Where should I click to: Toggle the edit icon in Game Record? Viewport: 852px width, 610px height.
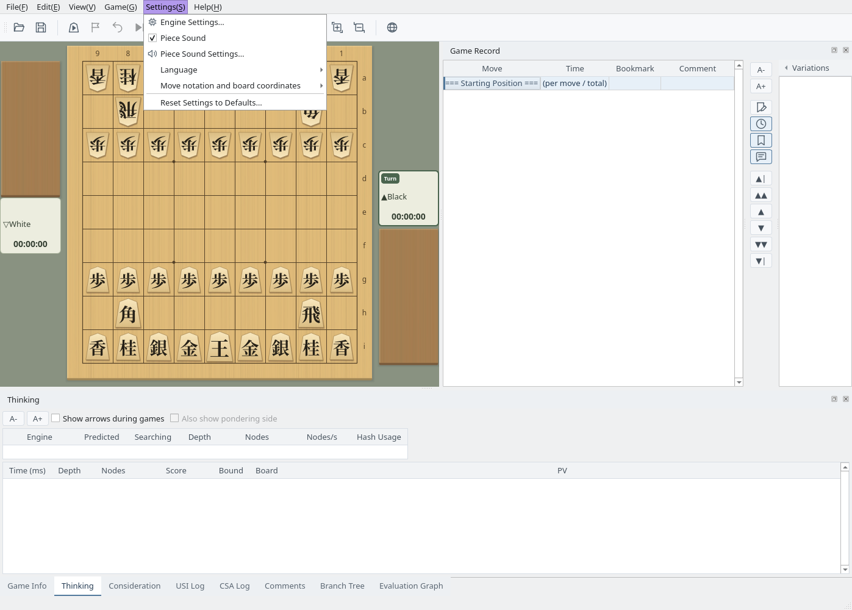click(x=761, y=107)
